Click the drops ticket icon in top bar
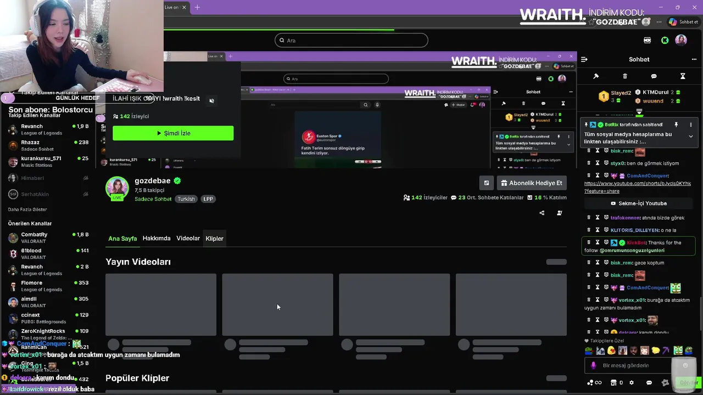The height and width of the screenshot is (395, 703). pos(648,40)
